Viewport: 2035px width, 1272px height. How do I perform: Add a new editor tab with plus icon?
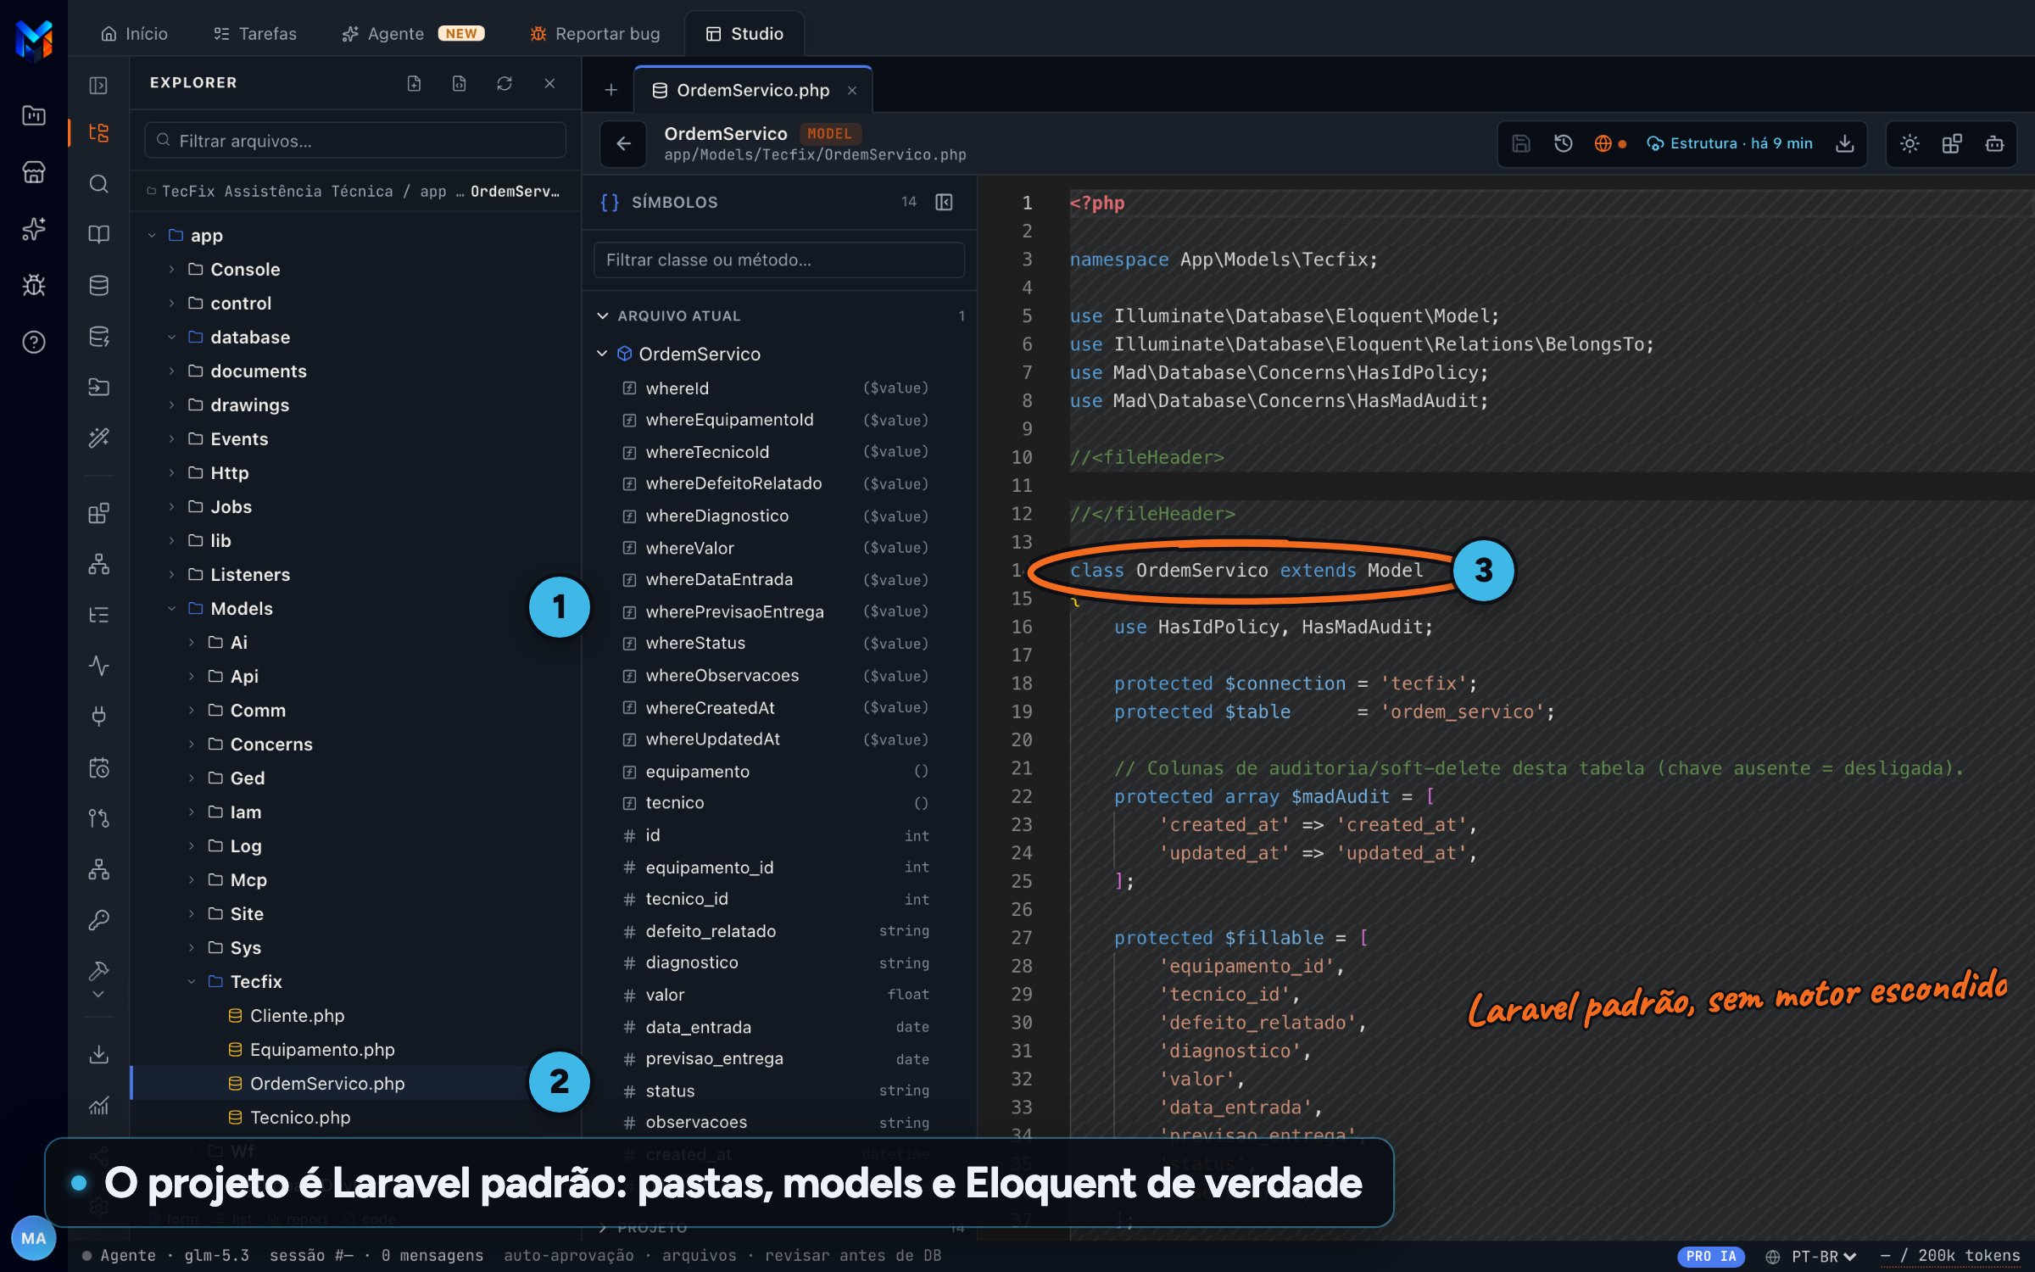[x=610, y=90]
